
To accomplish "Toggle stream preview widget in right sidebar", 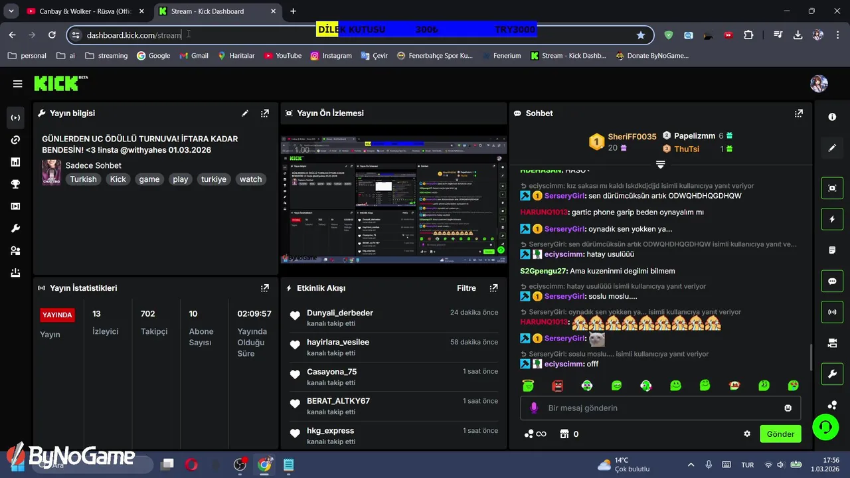I will [832, 188].
